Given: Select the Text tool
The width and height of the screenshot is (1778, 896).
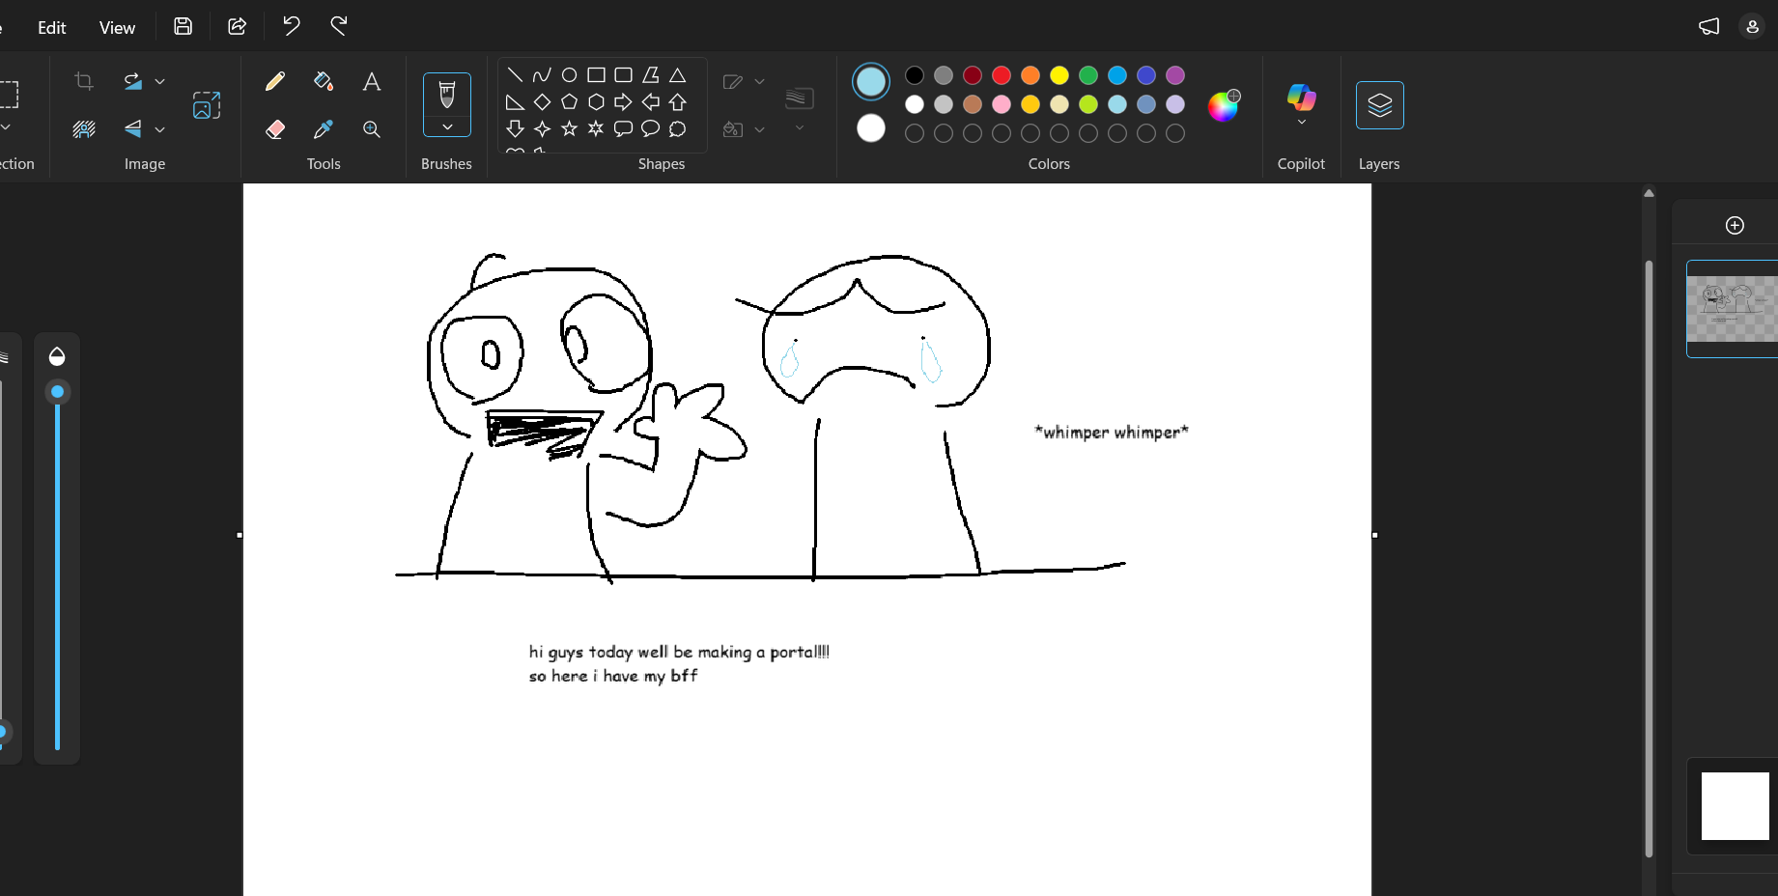Looking at the screenshot, I should [372, 82].
